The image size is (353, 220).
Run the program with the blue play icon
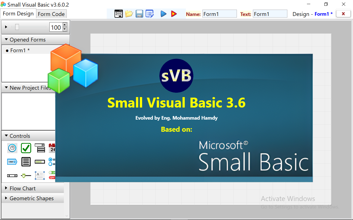pos(164,14)
